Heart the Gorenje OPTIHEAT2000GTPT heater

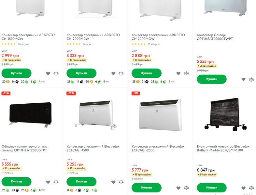[x=48, y=182]
